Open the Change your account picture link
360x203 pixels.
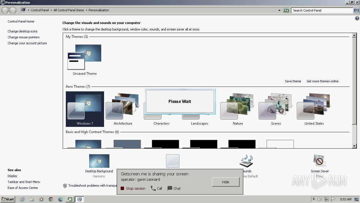point(27,43)
